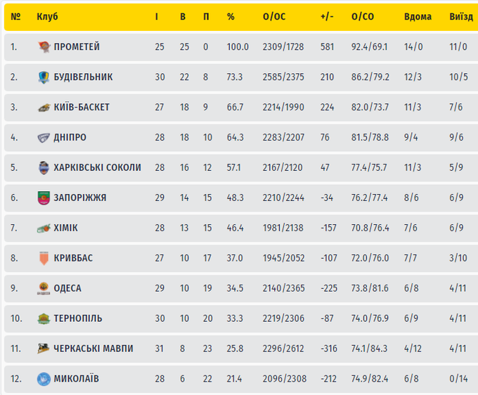
Task: Click the Тернопіль club logo
Action: [44, 319]
